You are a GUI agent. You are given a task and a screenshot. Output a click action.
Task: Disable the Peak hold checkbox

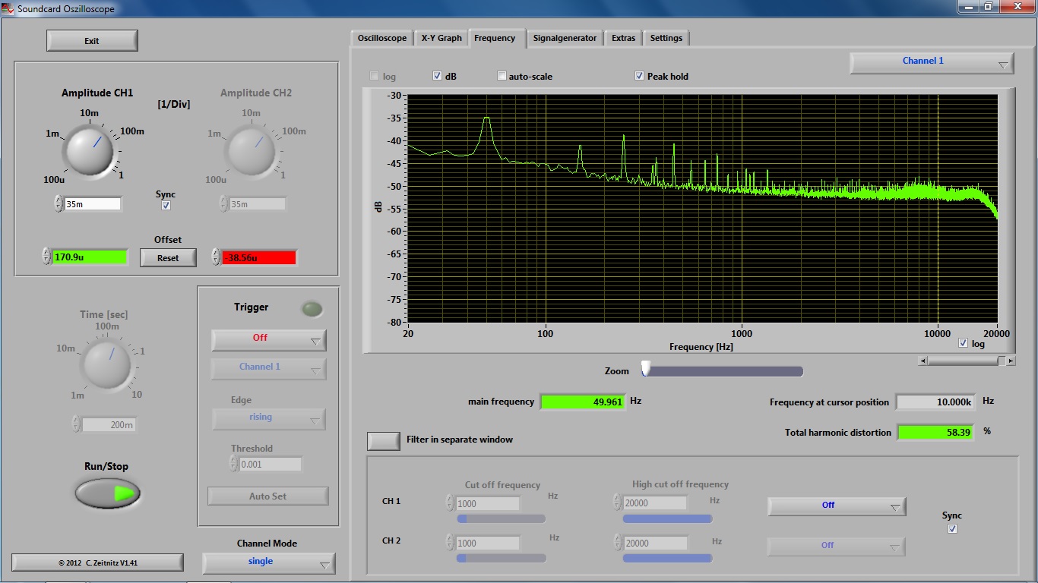[x=639, y=76]
